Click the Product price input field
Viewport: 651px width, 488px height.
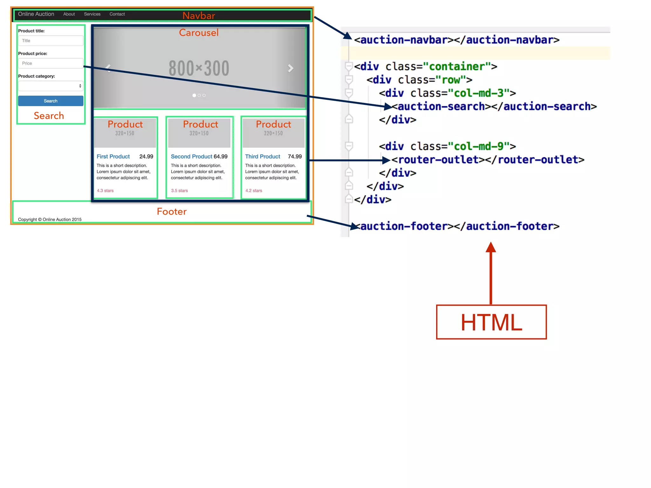click(51, 63)
